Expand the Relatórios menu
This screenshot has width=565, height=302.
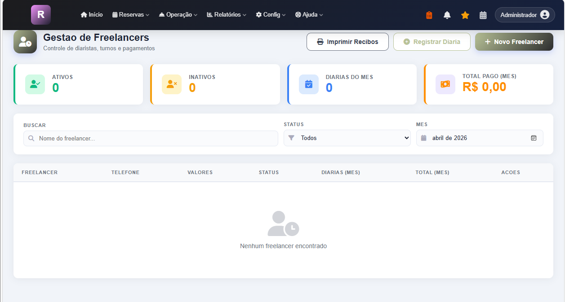(x=227, y=15)
